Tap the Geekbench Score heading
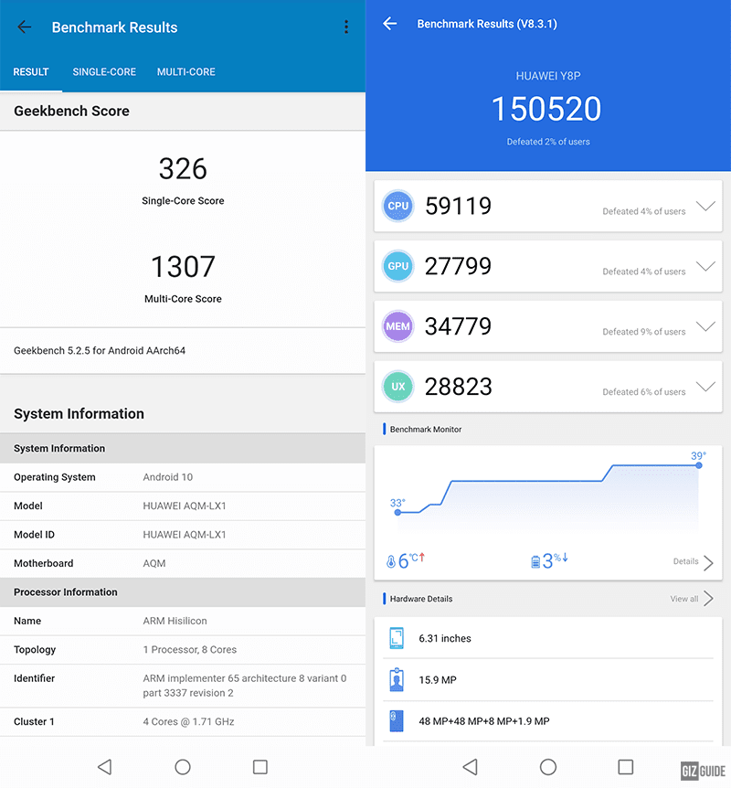The height and width of the screenshot is (788, 731). tap(71, 111)
